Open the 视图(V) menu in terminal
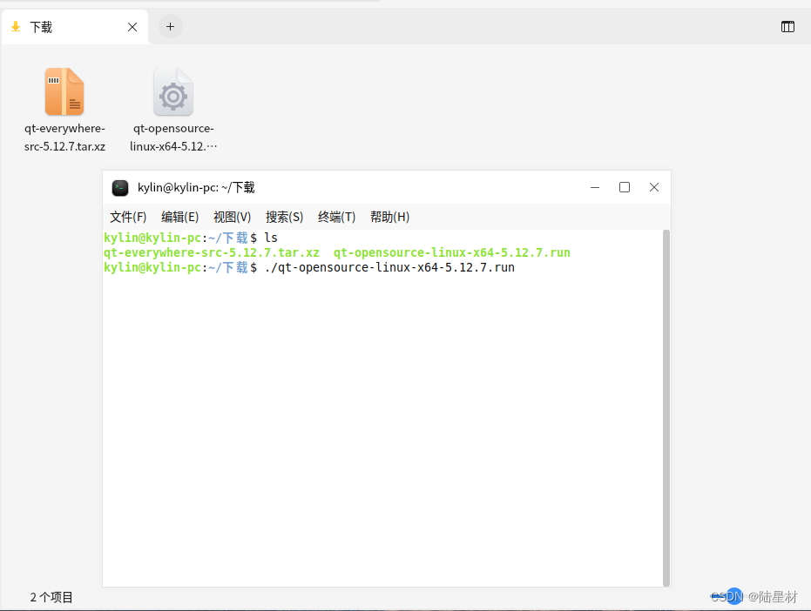This screenshot has height=611, width=811. click(233, 217)
